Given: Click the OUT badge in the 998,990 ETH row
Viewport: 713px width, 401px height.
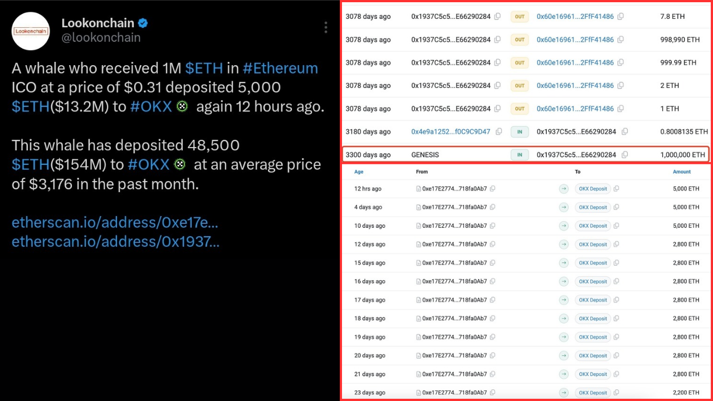Looking at the screenshot, I should tap(520, 40).
